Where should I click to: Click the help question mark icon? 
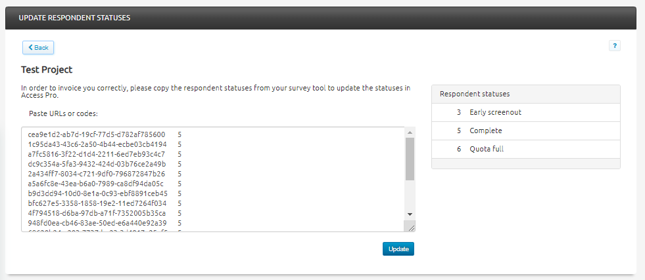615,46
